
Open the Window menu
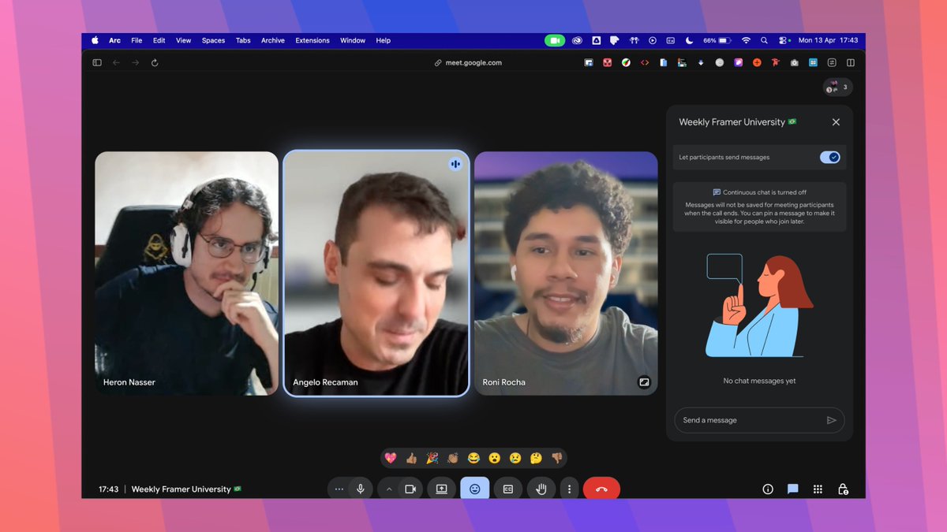pyautogui.click(x=353, y=40)
